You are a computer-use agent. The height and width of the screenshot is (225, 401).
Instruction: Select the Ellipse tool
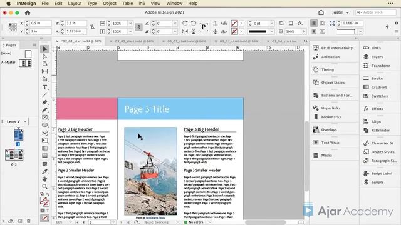click(44, 125)
